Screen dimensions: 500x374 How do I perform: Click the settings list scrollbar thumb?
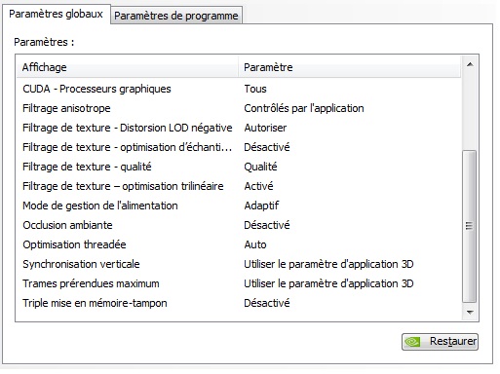pos(470,226)
